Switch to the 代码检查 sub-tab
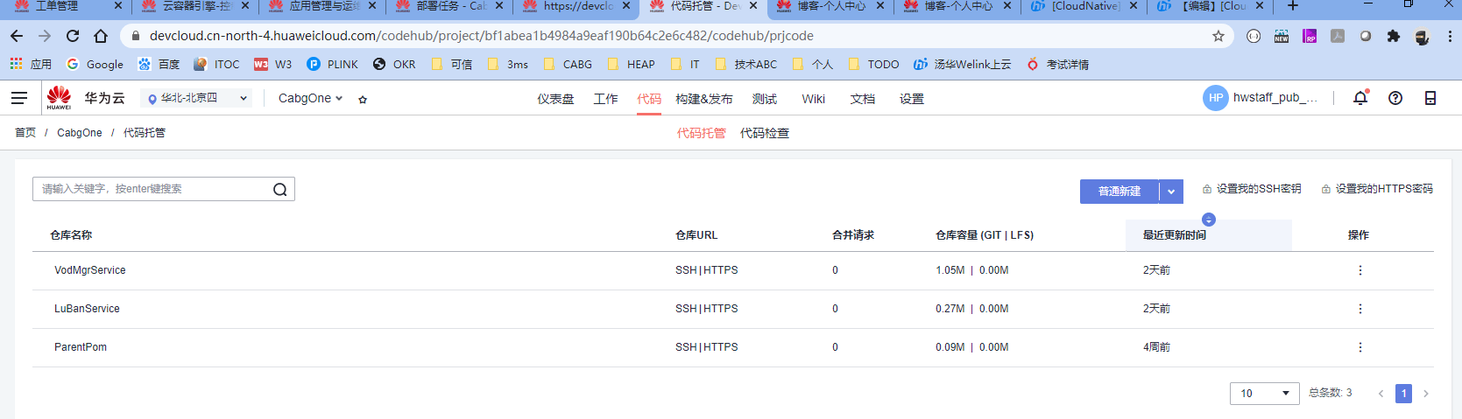Screen dimensions: 1462x419 pos(765,133)
